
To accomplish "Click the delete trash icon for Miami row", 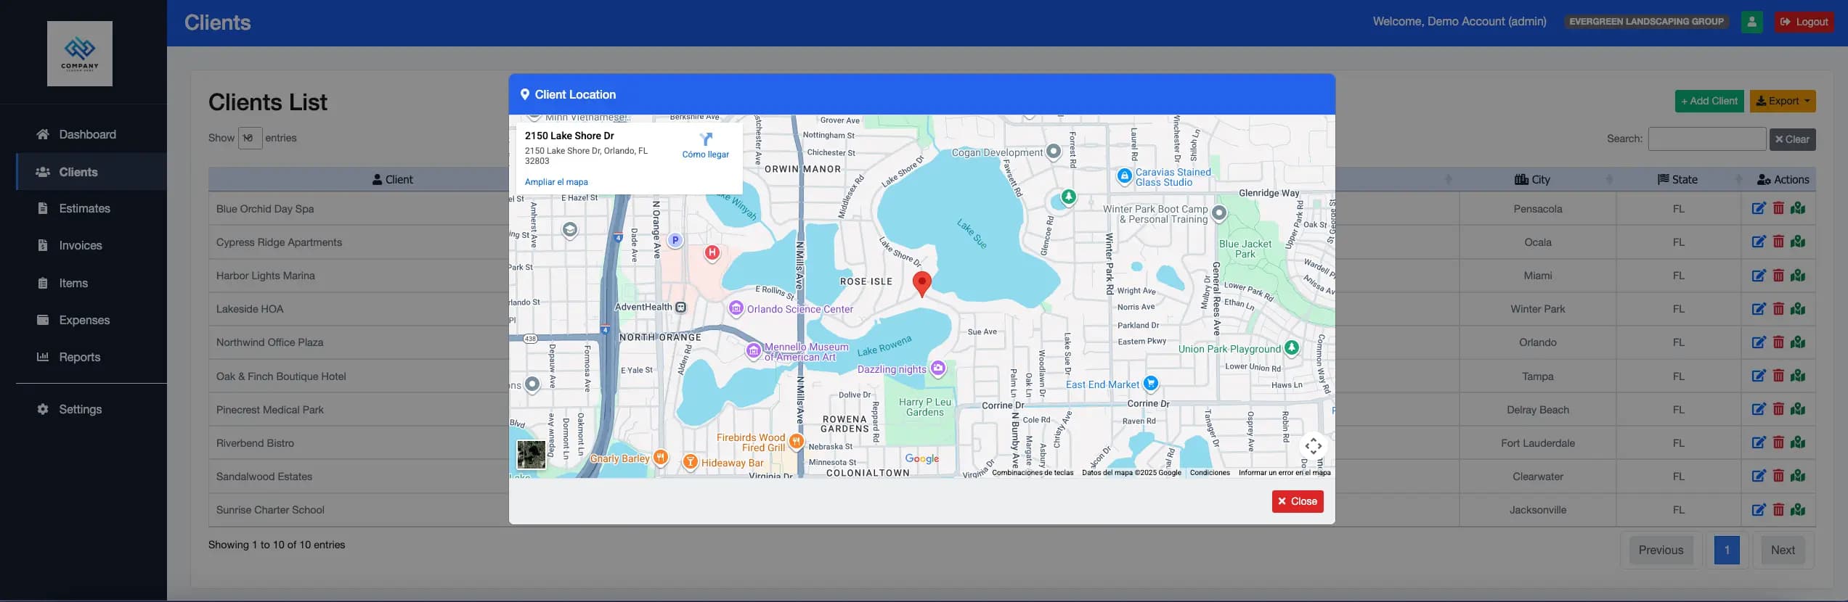I will pyautogui.click(x=1778, y=276).
